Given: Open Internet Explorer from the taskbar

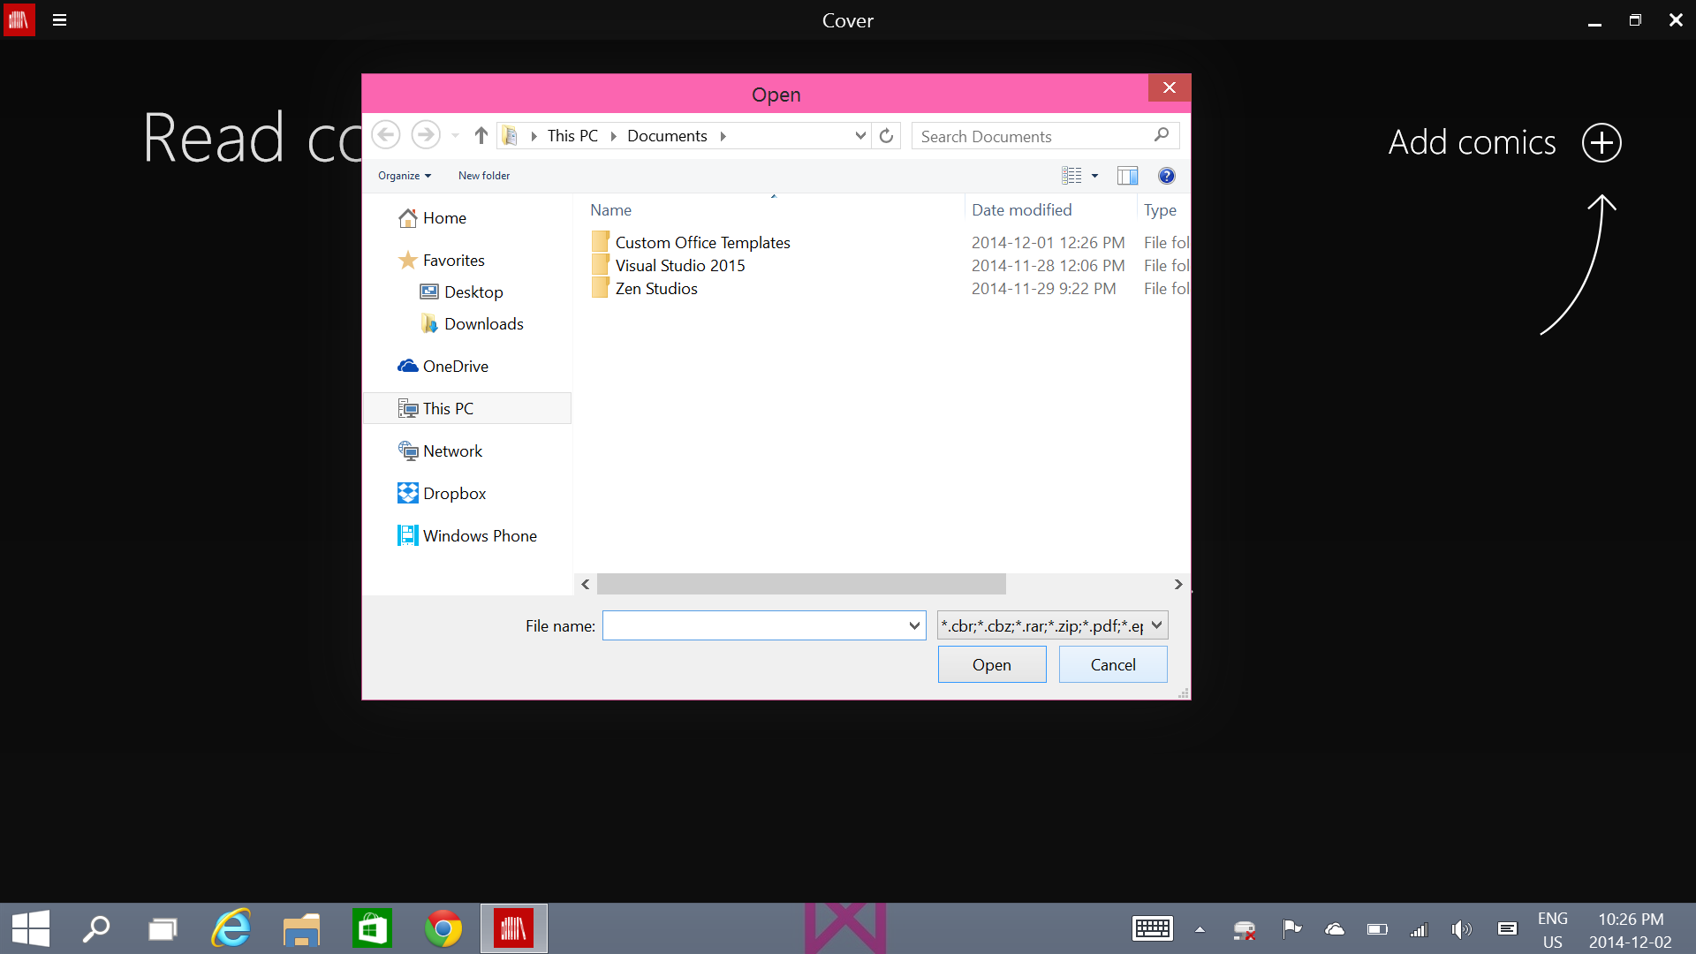Looking at the screenshot, I should (x=231, y=928).
